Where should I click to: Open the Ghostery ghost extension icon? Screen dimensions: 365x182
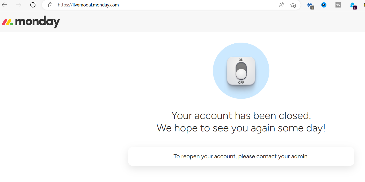[353, 5]
